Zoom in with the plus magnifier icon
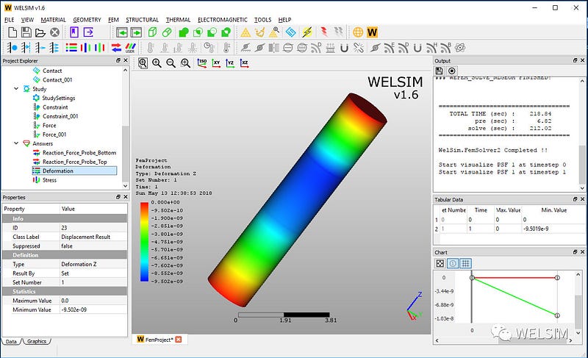 tap(157, 63)
